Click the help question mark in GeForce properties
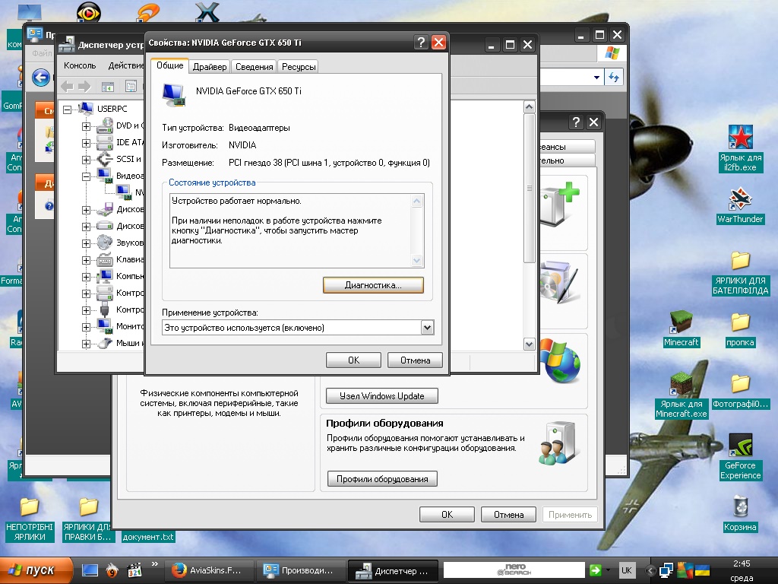Screen dimensions: 778x584 (421, 43)
